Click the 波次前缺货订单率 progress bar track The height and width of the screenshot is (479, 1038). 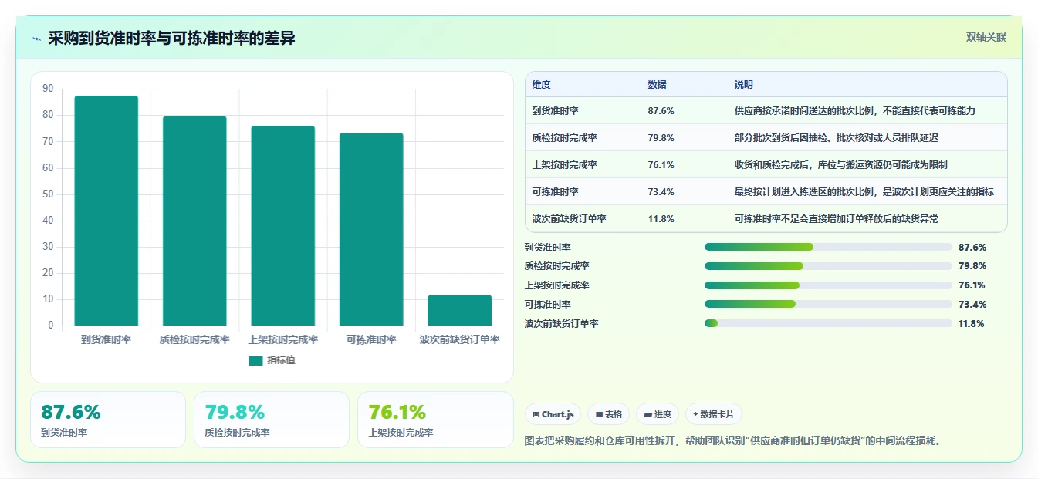[828, 323]
